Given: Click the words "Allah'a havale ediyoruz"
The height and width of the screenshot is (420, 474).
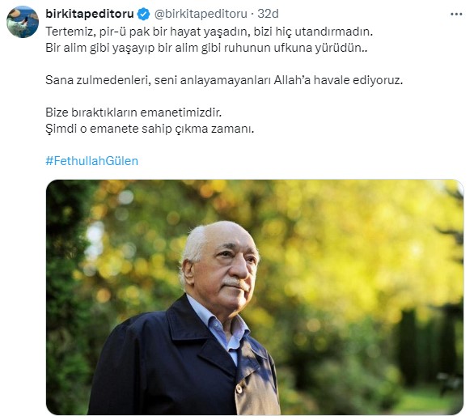Looking at the screenshot, I should (338, 80).
